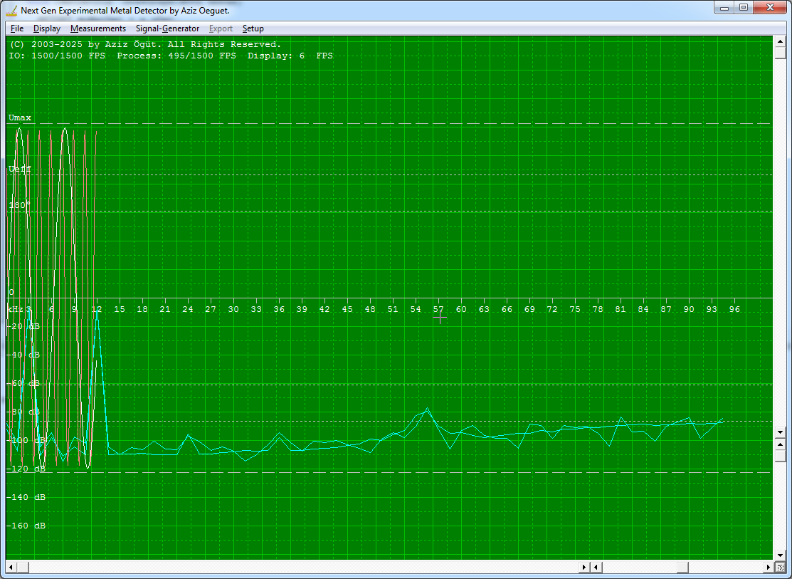Click the Umax label

coord(20,118)
